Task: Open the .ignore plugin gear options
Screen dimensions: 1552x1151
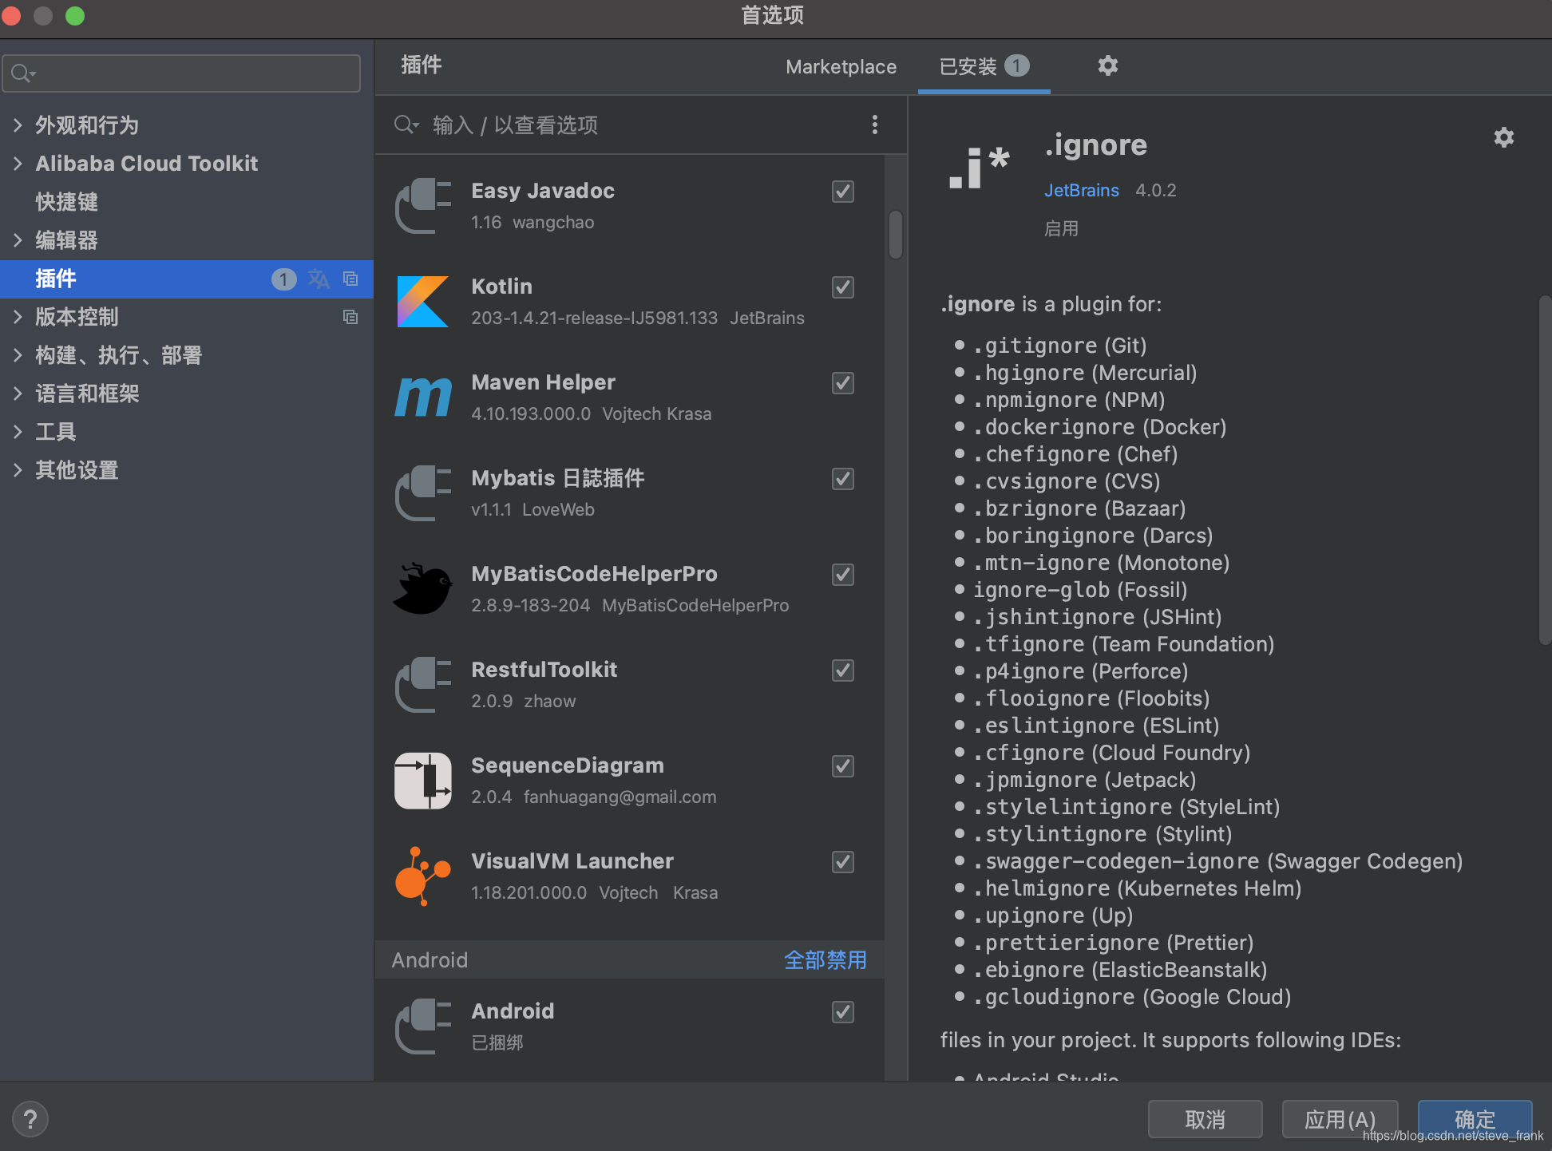Action: 1504,137
